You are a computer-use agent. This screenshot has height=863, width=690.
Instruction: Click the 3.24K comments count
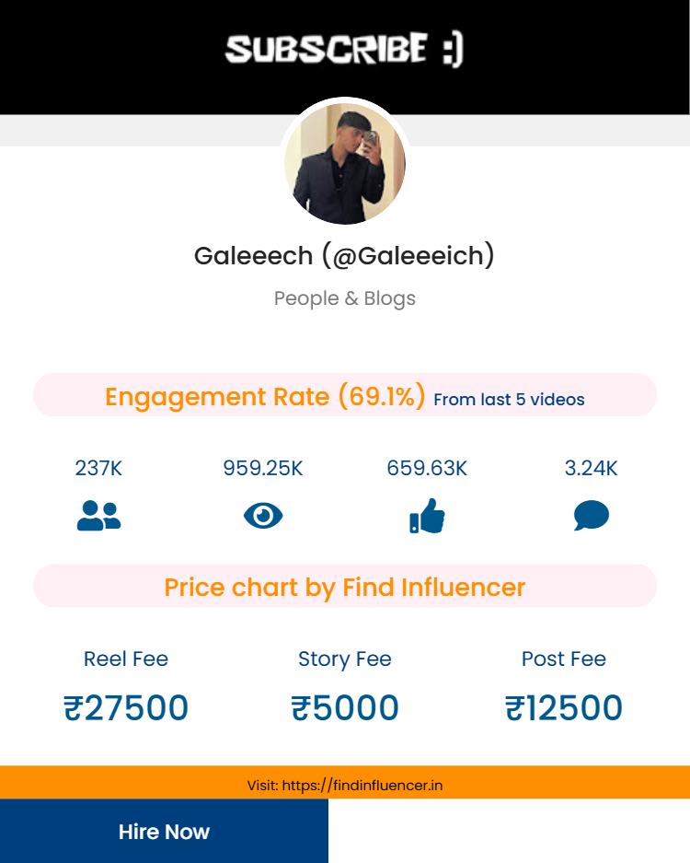(591, 468)
